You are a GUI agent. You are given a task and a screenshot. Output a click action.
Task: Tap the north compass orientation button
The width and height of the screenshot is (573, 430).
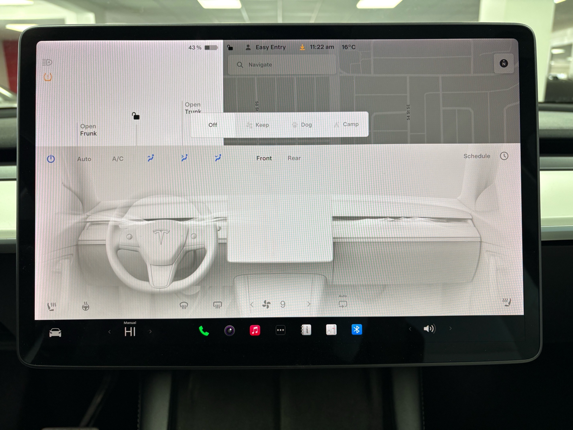tap(504, 63)
